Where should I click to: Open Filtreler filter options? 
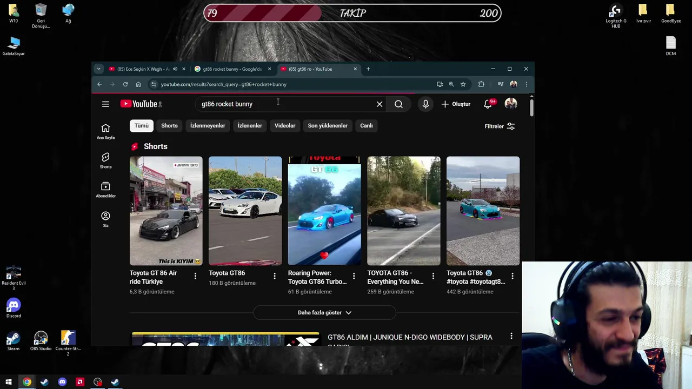coord(500,126)
